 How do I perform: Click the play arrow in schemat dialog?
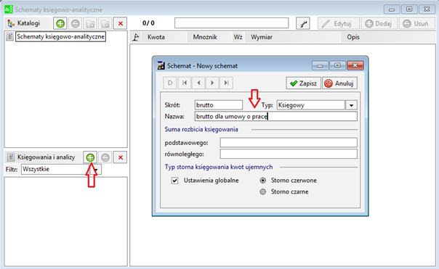click(170, 83)
